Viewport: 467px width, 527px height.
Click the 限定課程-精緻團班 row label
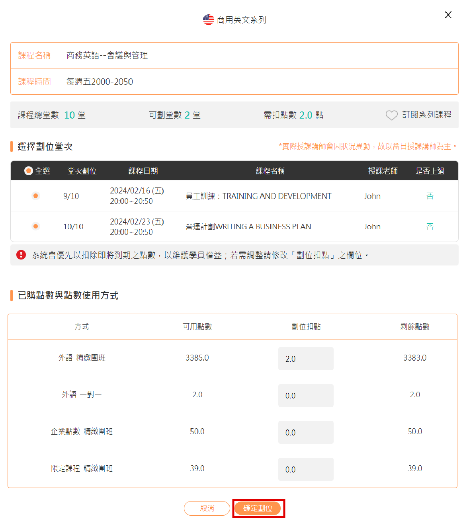pos(82,468)
